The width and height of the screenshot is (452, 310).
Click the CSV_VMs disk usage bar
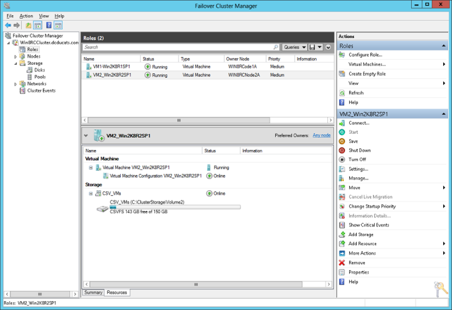(x=175, y=207)
